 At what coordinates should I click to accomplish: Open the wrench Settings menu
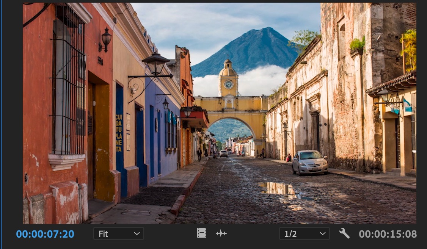pyautogui.click(x=344, y=233)
